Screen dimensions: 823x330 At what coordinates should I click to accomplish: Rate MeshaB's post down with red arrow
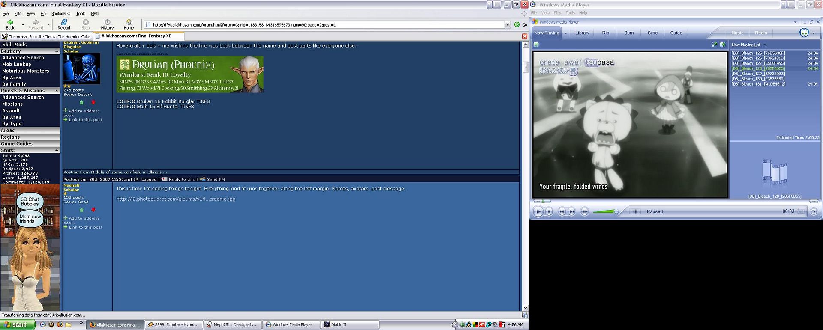click(x=93, y=210)
